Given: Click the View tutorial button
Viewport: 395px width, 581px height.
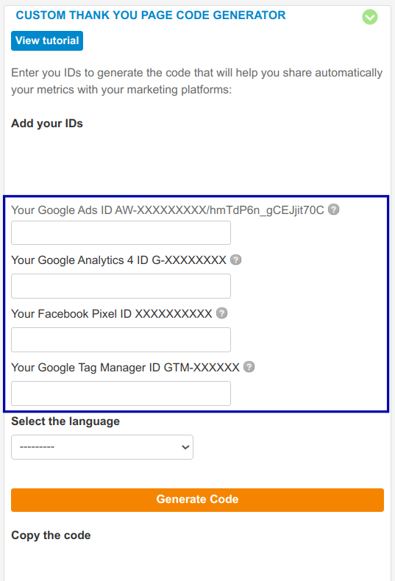Looking at the screenshot, I should [x=47, y=40].
